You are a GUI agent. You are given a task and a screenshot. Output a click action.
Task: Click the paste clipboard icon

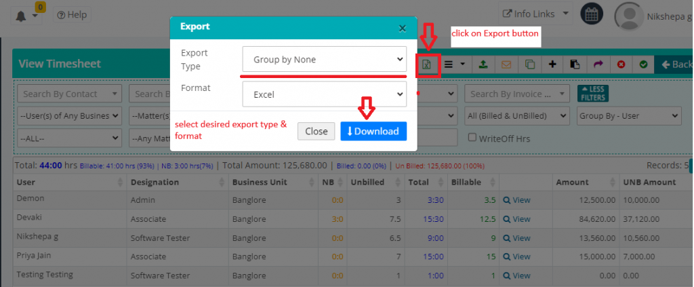[575, 64]
